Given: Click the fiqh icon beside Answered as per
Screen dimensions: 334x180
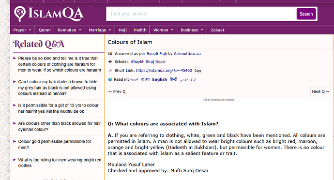Looking at the screenshot, I should click(x=110, y=54).
